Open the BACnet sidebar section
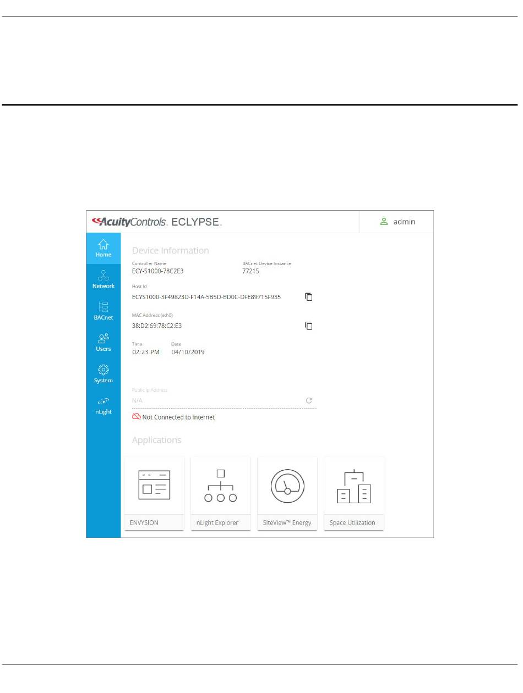 pos(103,311)
